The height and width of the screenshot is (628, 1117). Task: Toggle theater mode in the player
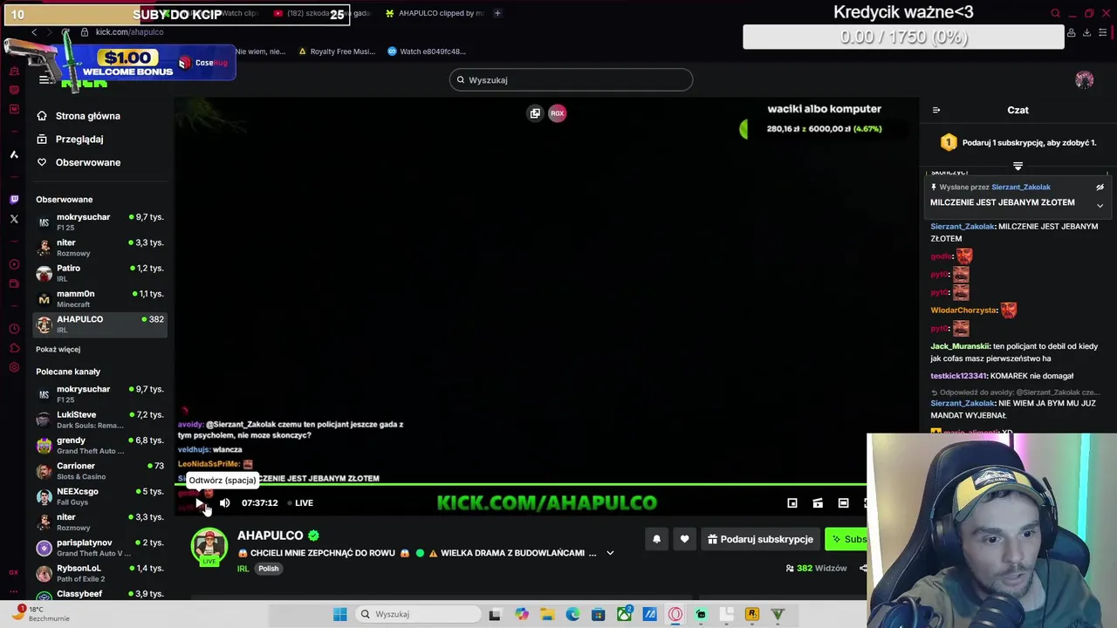pos(843,503)
